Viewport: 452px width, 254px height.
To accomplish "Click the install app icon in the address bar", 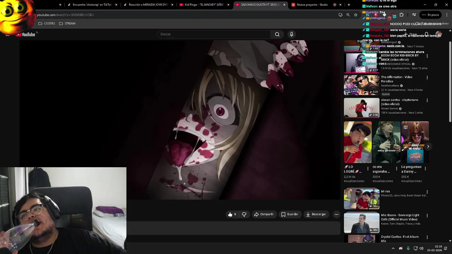I will point(340,15).
